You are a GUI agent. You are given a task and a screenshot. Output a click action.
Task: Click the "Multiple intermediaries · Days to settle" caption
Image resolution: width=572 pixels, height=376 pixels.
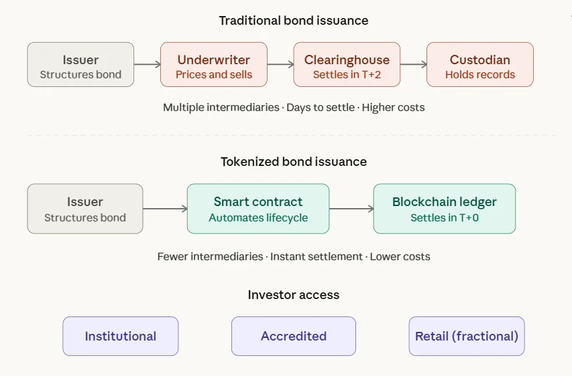click(294, 107)
